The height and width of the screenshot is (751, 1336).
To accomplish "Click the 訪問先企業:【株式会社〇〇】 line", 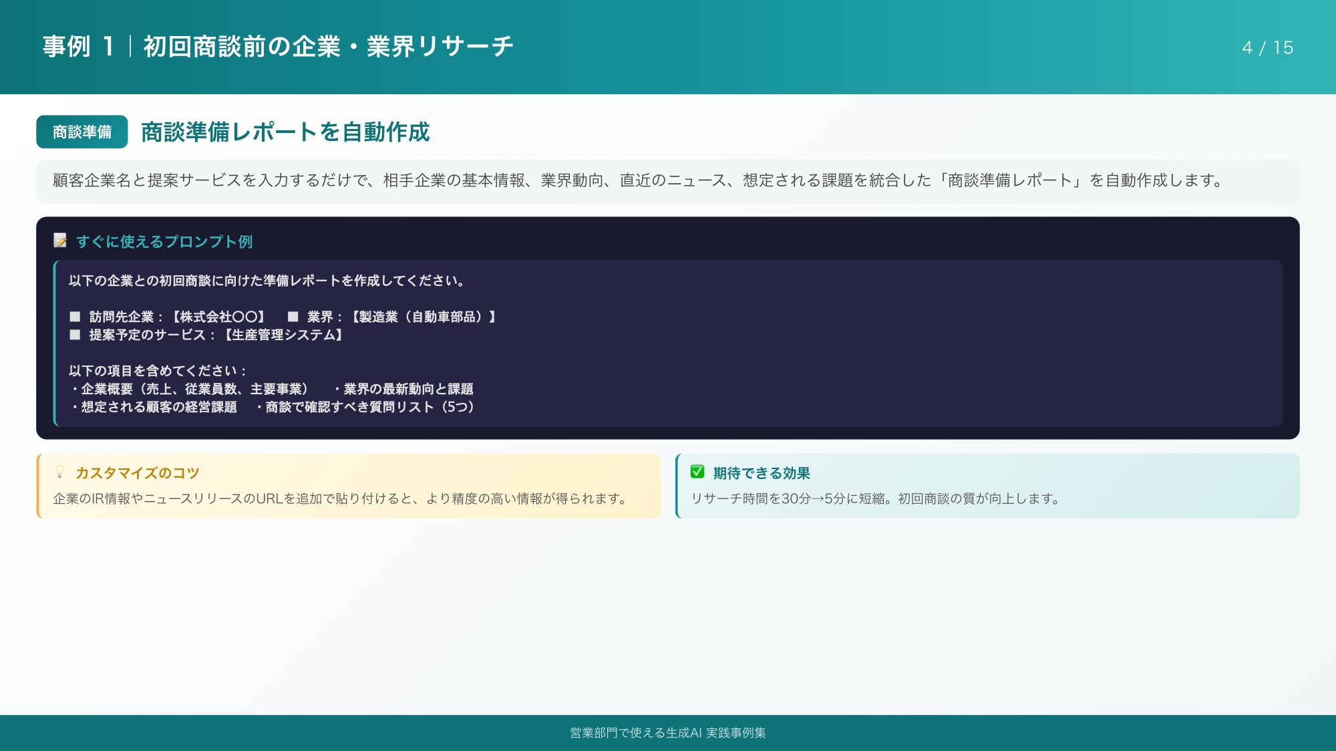I will (x=169, y=317).
